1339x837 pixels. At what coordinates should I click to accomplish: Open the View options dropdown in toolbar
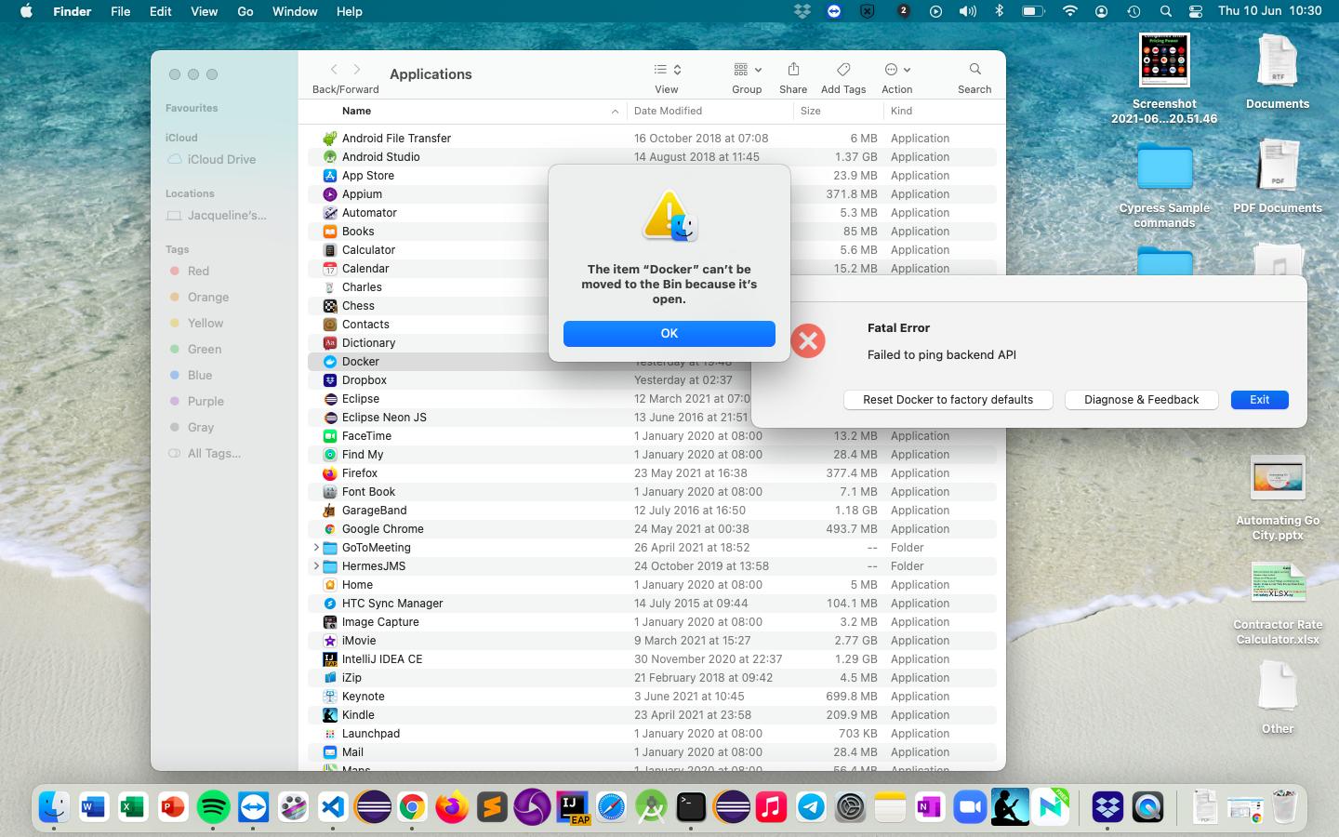[667, 70]
